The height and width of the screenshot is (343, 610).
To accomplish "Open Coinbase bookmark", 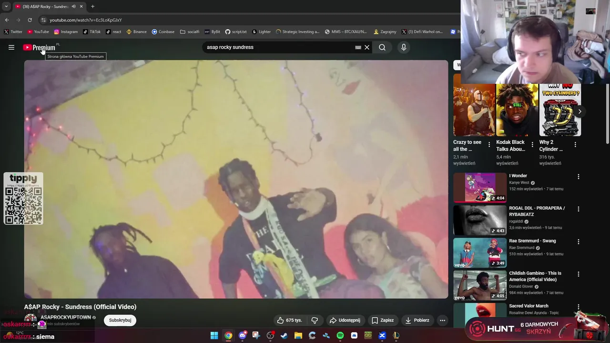I will (163, 32).
